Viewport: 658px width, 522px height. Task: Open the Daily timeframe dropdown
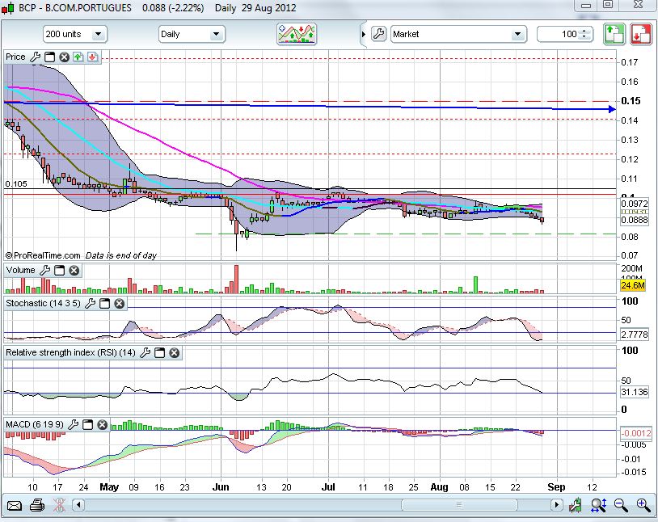coord(192,35)
